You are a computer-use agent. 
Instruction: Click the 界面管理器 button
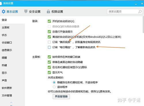61,96
